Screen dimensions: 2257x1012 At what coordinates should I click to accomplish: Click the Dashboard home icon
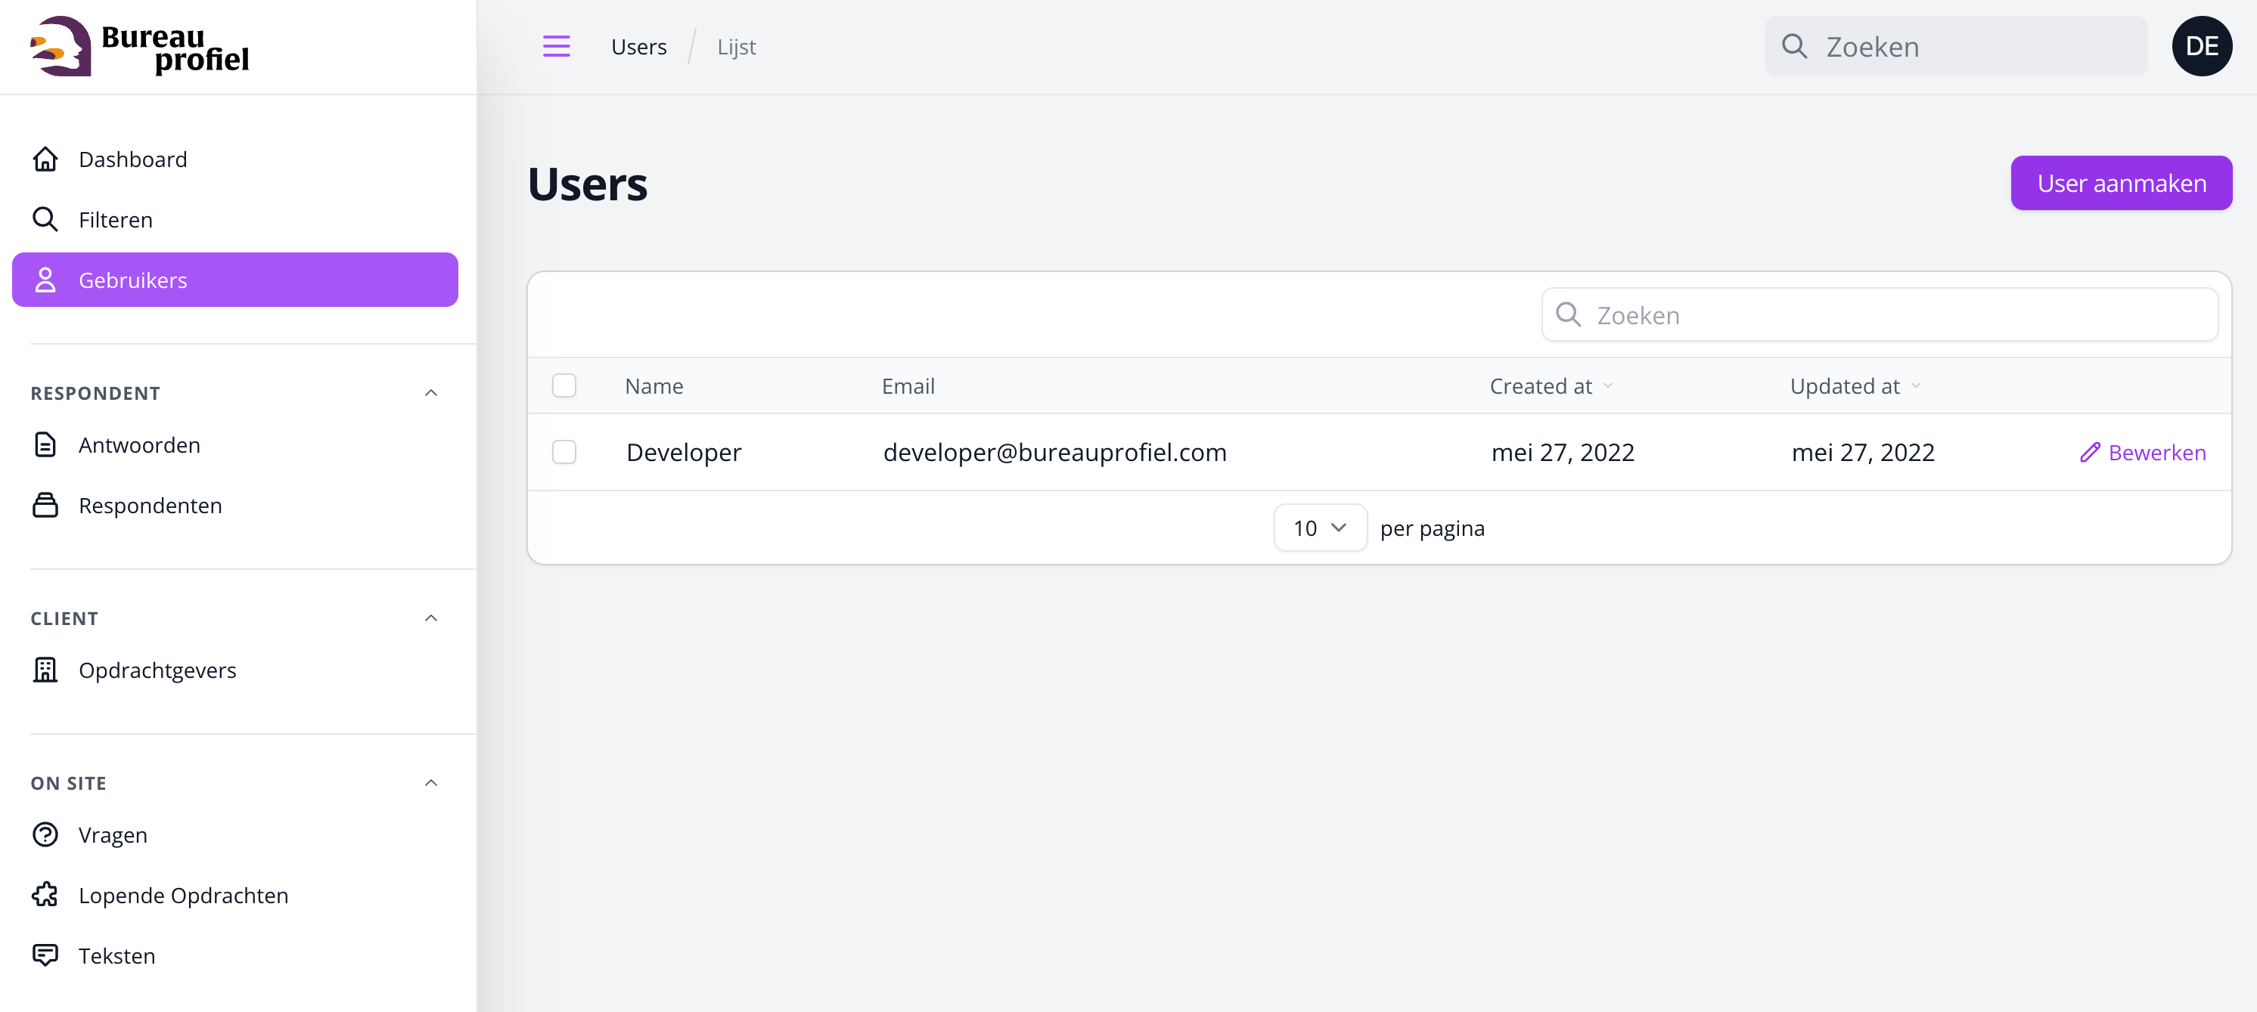tap(45, 159)
